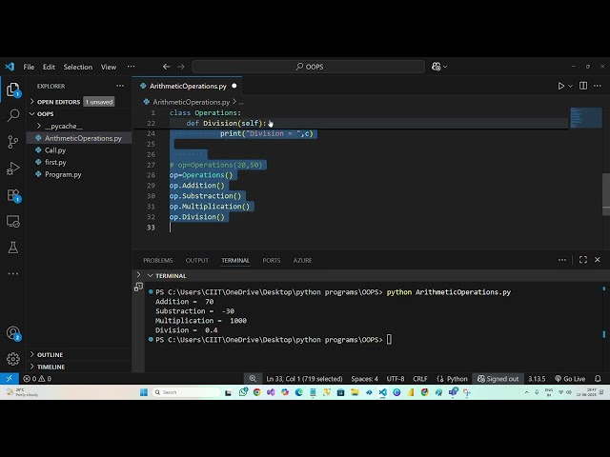Open the Source Control view
This screenshot has width=610, height=457.
12,142
